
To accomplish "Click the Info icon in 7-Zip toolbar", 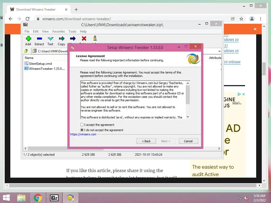I will [95, 38].
